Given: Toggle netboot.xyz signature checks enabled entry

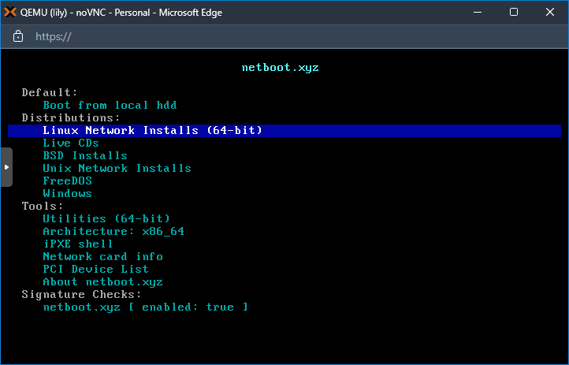Looking at the screenshot, I should point(145,307).
